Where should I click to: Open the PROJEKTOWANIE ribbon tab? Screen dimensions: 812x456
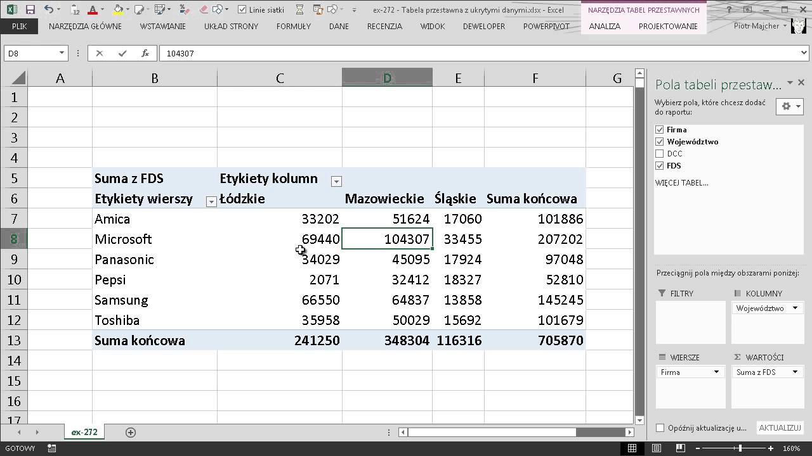[x=668, y=27]
